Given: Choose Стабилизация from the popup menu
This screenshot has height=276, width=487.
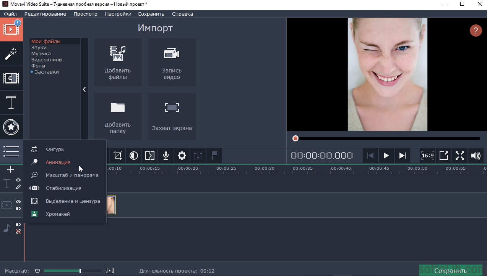Looking at the screenshot, I should tap(65, 188).
